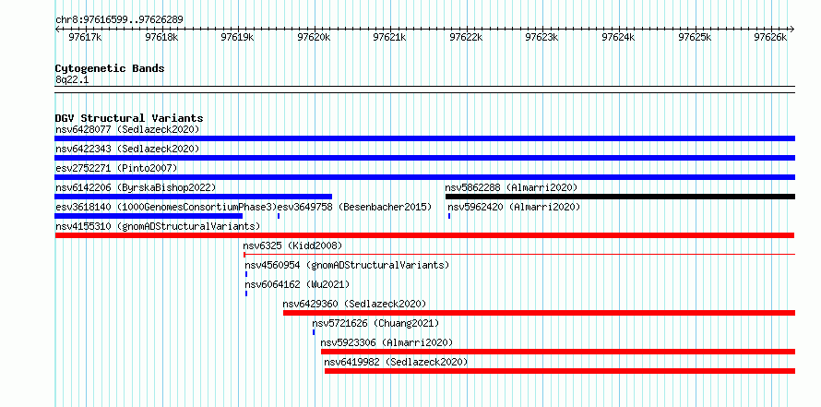Click the 97624k ruler tick label
This screenshot has width=821, height=407.
[619, 37]
